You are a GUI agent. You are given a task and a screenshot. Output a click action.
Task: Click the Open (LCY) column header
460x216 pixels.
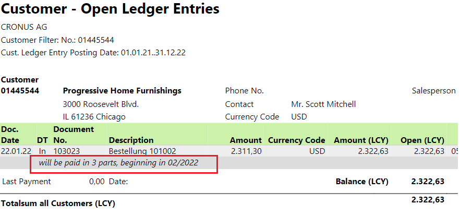[422, 140]
